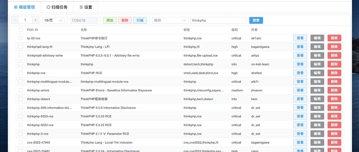
Task: Click the 作者 column header
Action: point(254,30)
